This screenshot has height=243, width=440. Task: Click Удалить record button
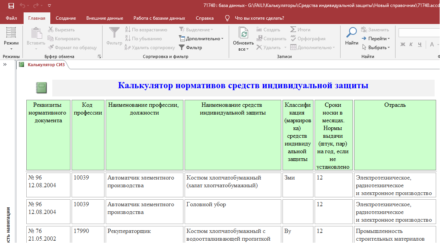[x=269, y=48]
